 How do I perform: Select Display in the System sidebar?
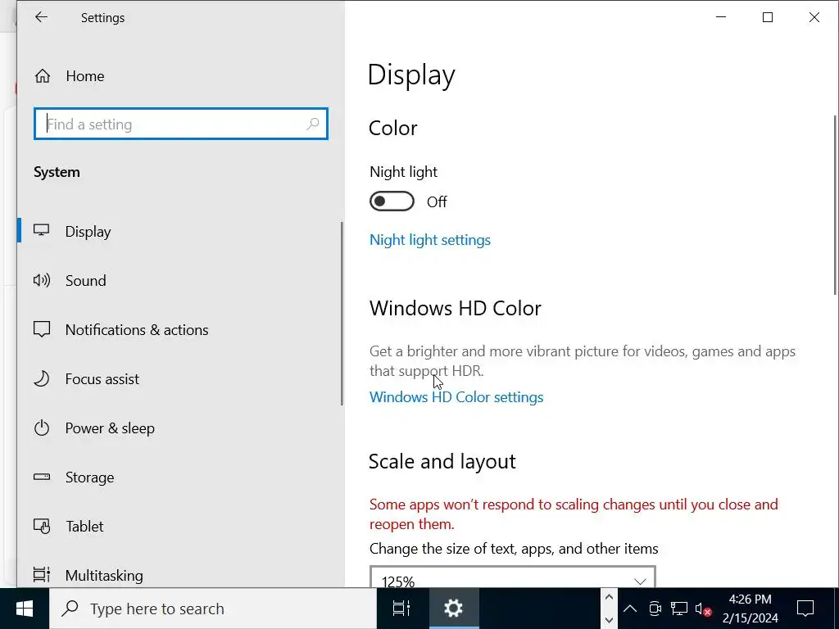click(181, 231)
